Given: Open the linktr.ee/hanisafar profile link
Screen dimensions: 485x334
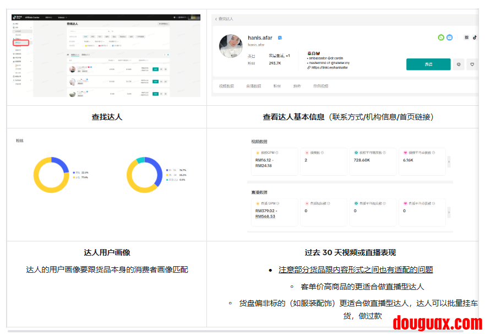Looking at the screenshot, I should 329,68.
